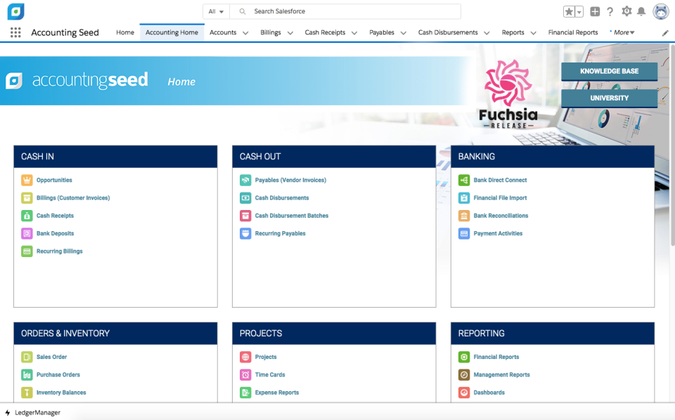Click the vertical page scrollbar

[672, 145]
